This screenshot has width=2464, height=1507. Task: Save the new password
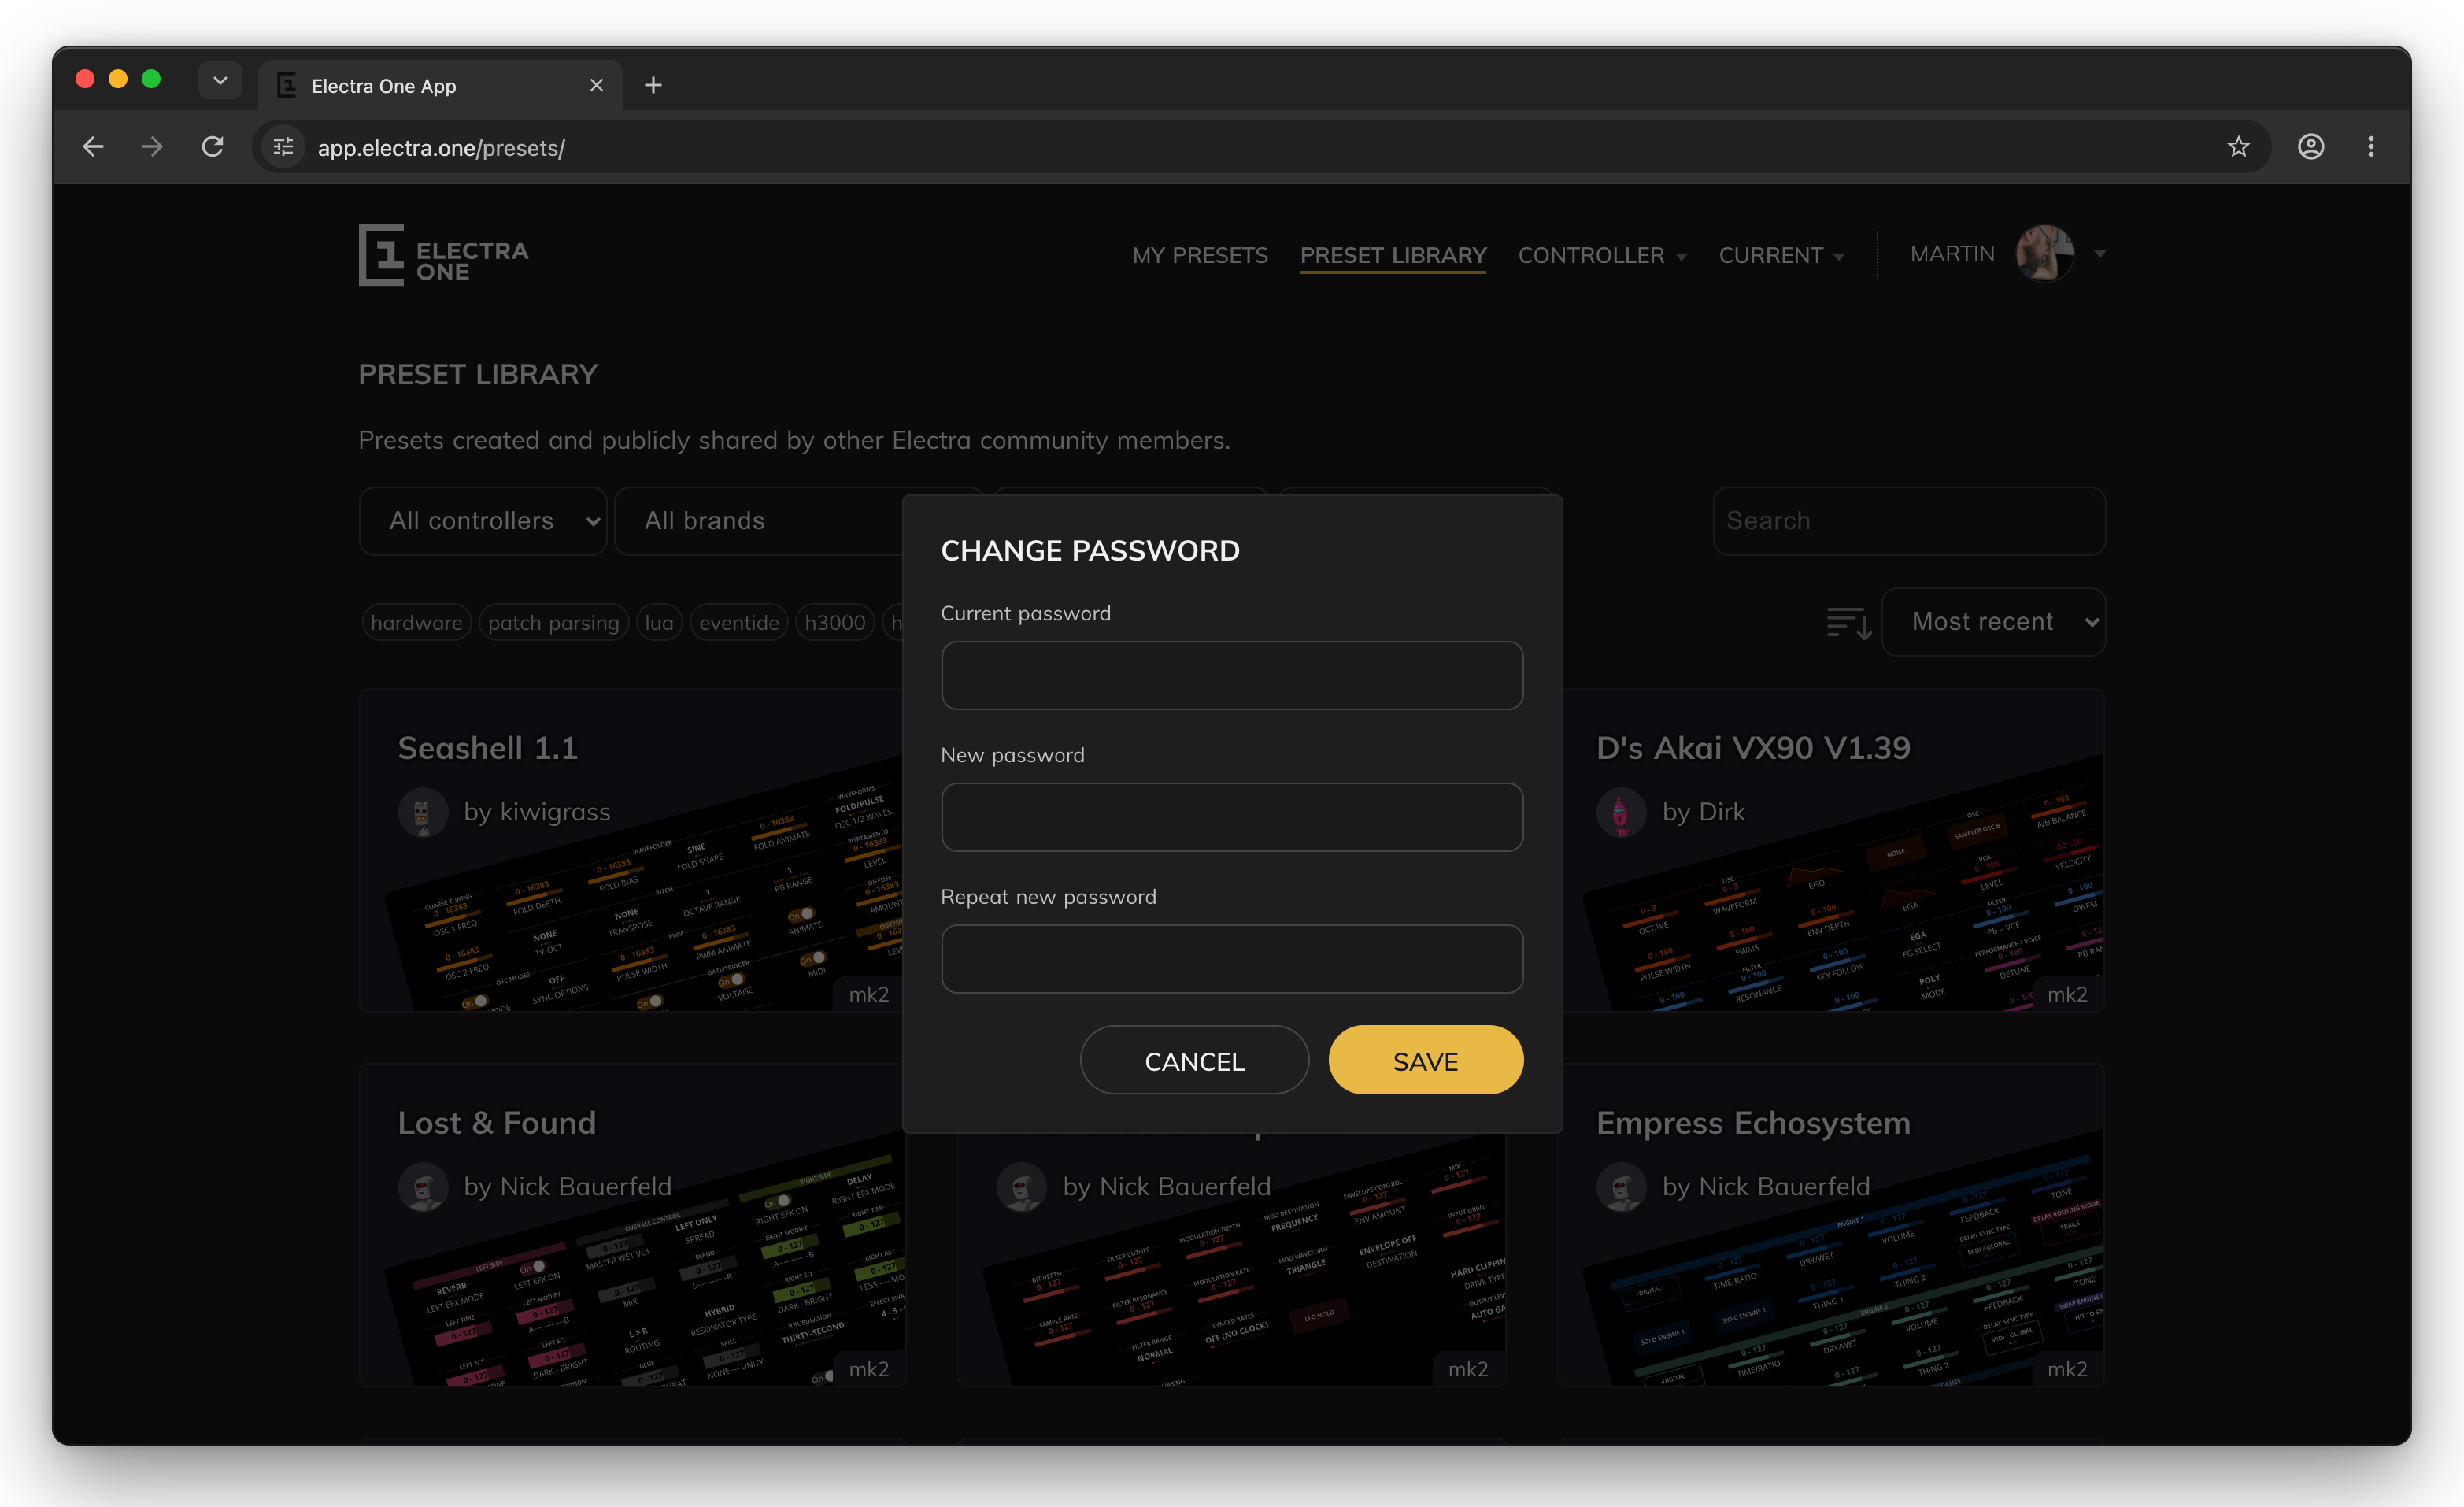1425,1060
